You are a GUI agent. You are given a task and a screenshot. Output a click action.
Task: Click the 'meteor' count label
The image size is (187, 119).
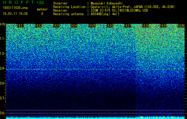(x=42, y=9)
